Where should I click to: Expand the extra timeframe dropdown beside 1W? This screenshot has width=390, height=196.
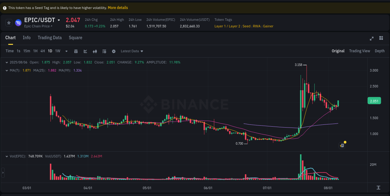[x=66, y=51]
